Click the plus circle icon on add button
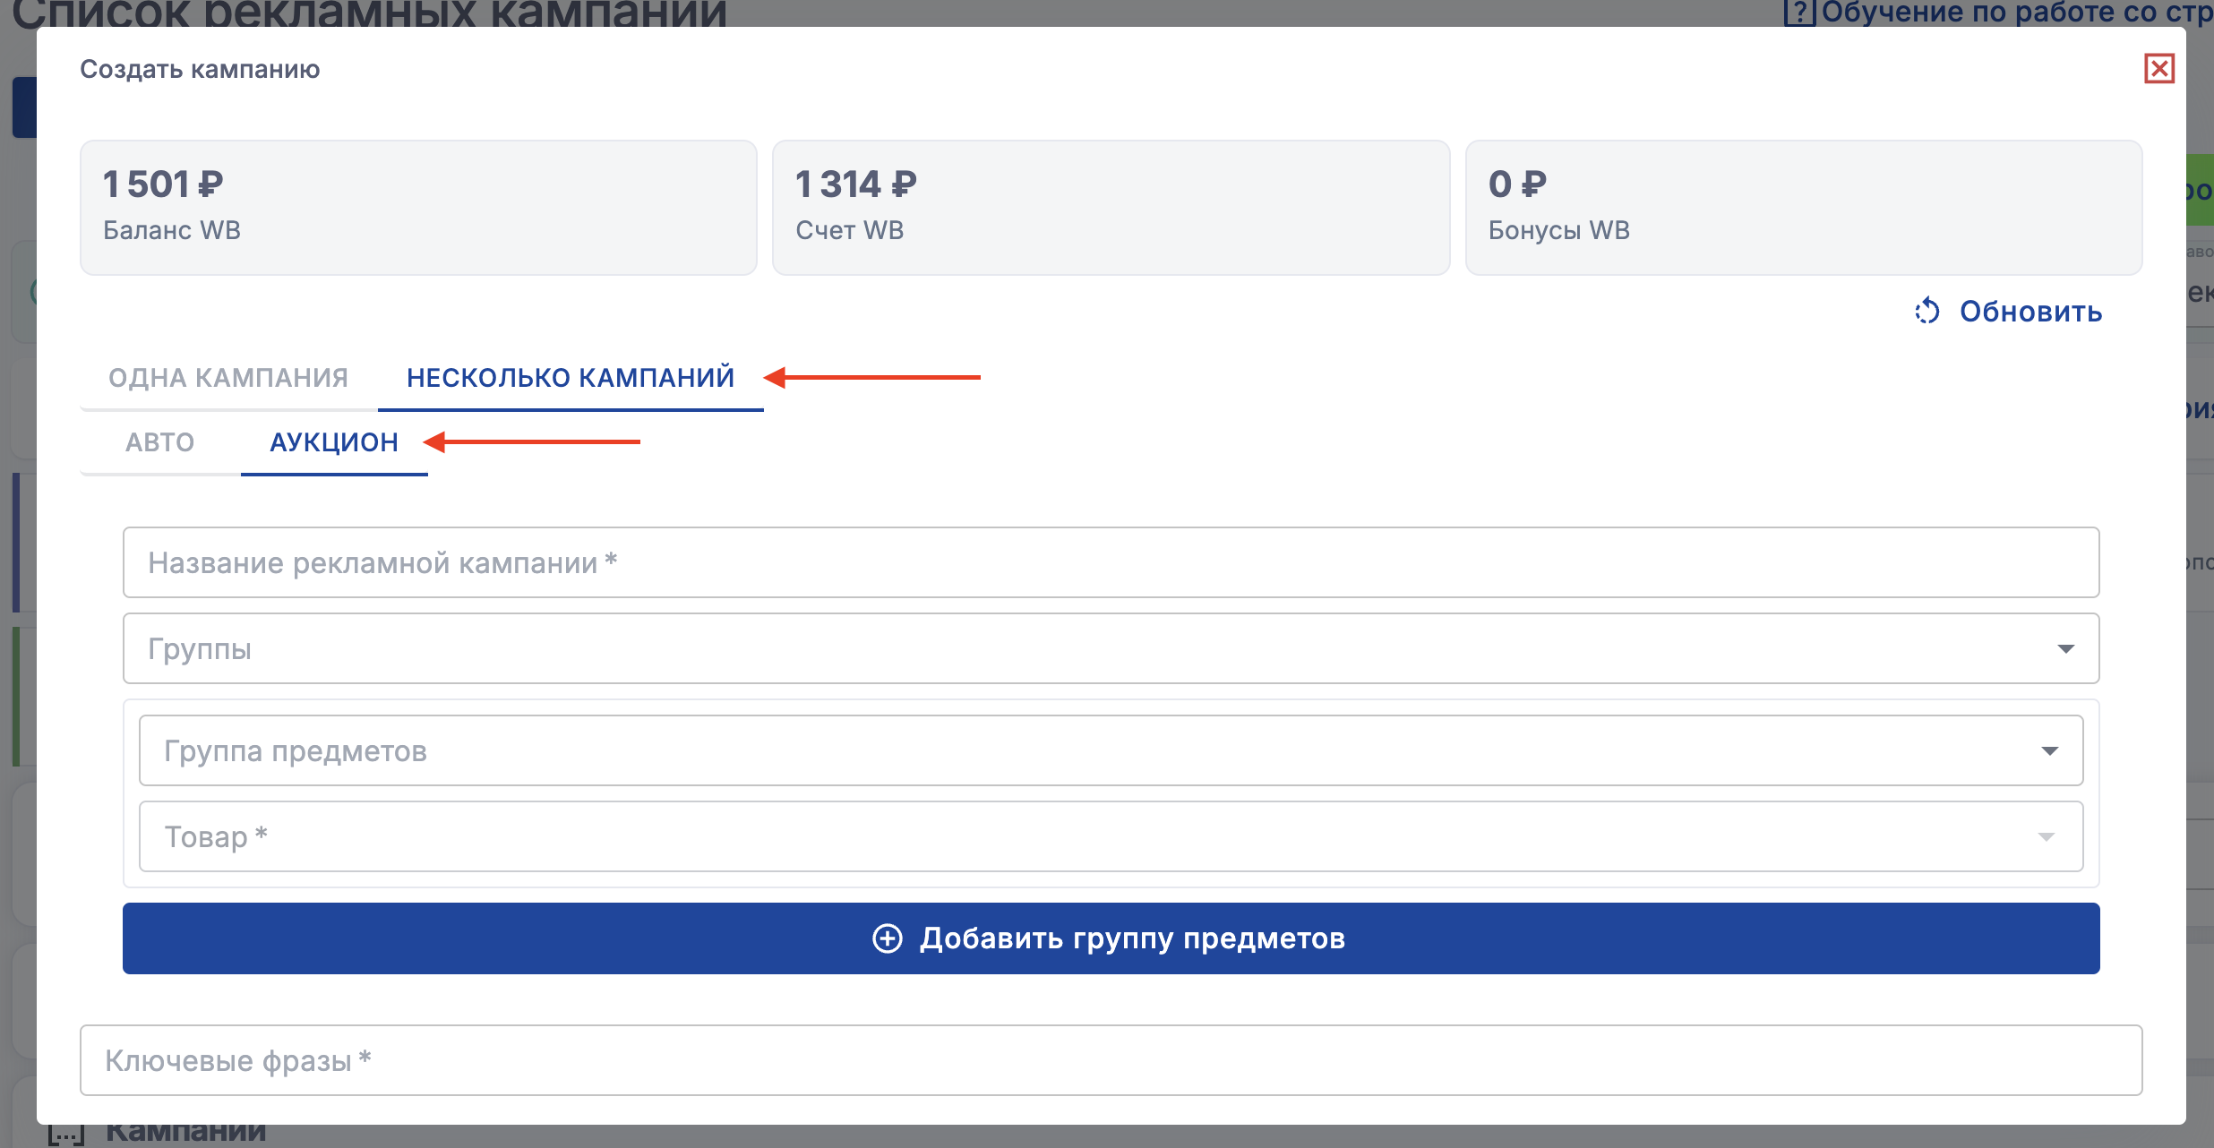The image size is (2214, 1148). coord(888,938)
